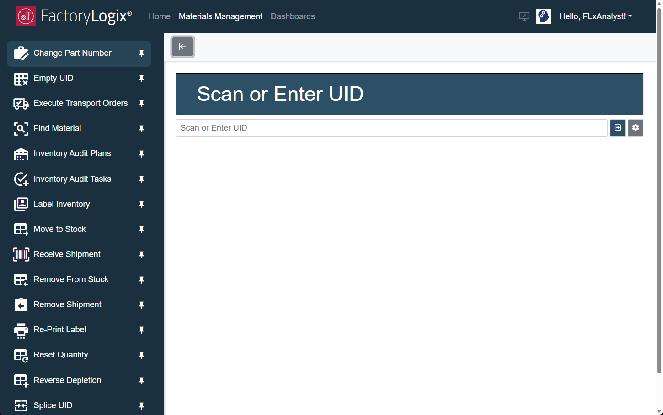The height and width of the screenshot is (415, 663).
Task: Click the Receive Shipment barcode icon
Action: coord(21,254)
